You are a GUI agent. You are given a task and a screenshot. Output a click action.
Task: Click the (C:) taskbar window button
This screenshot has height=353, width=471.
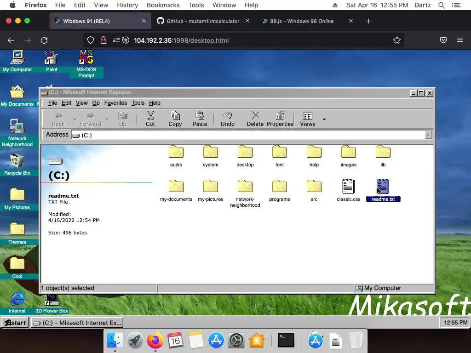77,323
